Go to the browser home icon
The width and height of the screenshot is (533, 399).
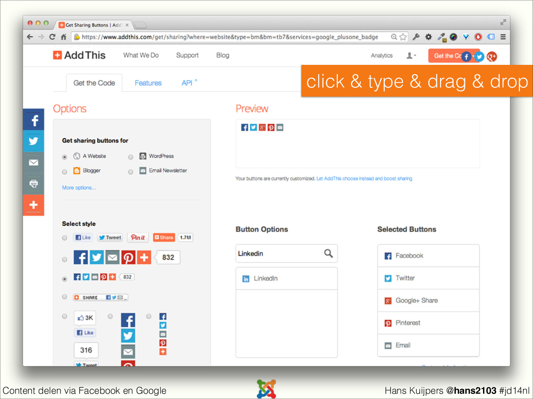pyautogui.click(x=64, y=37)
